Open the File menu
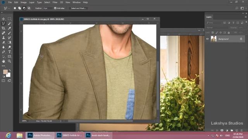 pyautogui.click(x=10, y=2)
